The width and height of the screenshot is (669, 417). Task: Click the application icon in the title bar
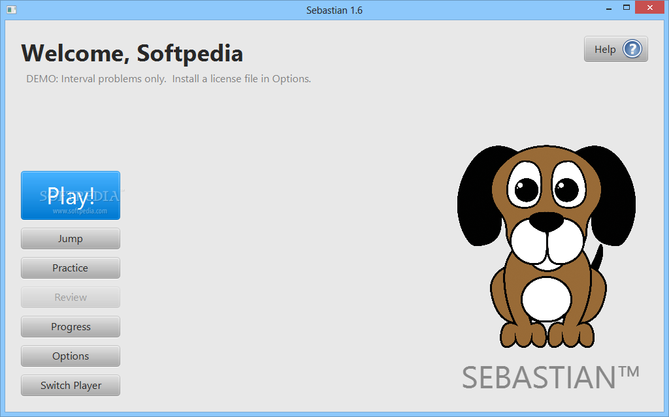tap(12, 10)
